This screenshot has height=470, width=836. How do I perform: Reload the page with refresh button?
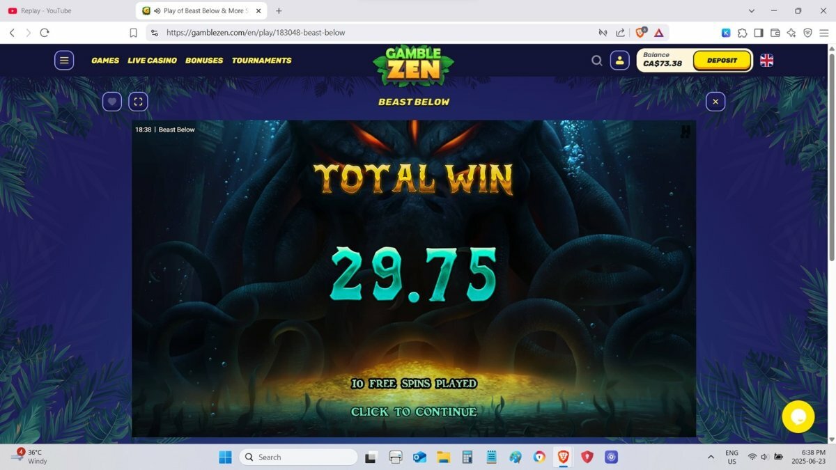45,33
